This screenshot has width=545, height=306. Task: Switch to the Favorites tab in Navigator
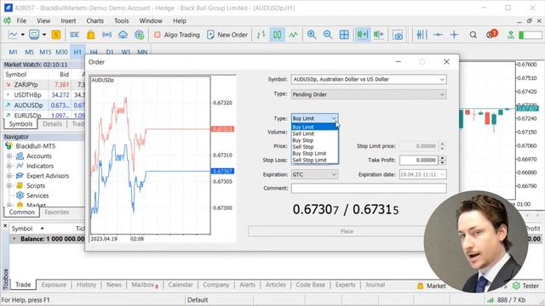click(57, 212)
